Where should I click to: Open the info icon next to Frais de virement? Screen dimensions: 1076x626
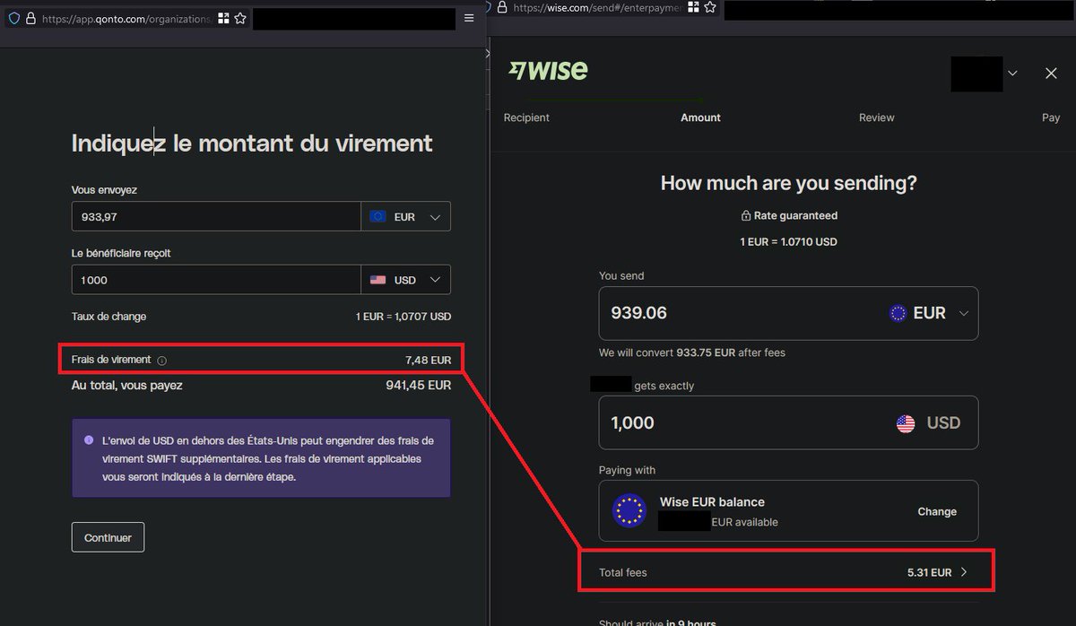[162, 361]
